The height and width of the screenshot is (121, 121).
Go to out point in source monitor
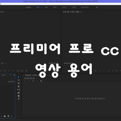coord(13,71)
